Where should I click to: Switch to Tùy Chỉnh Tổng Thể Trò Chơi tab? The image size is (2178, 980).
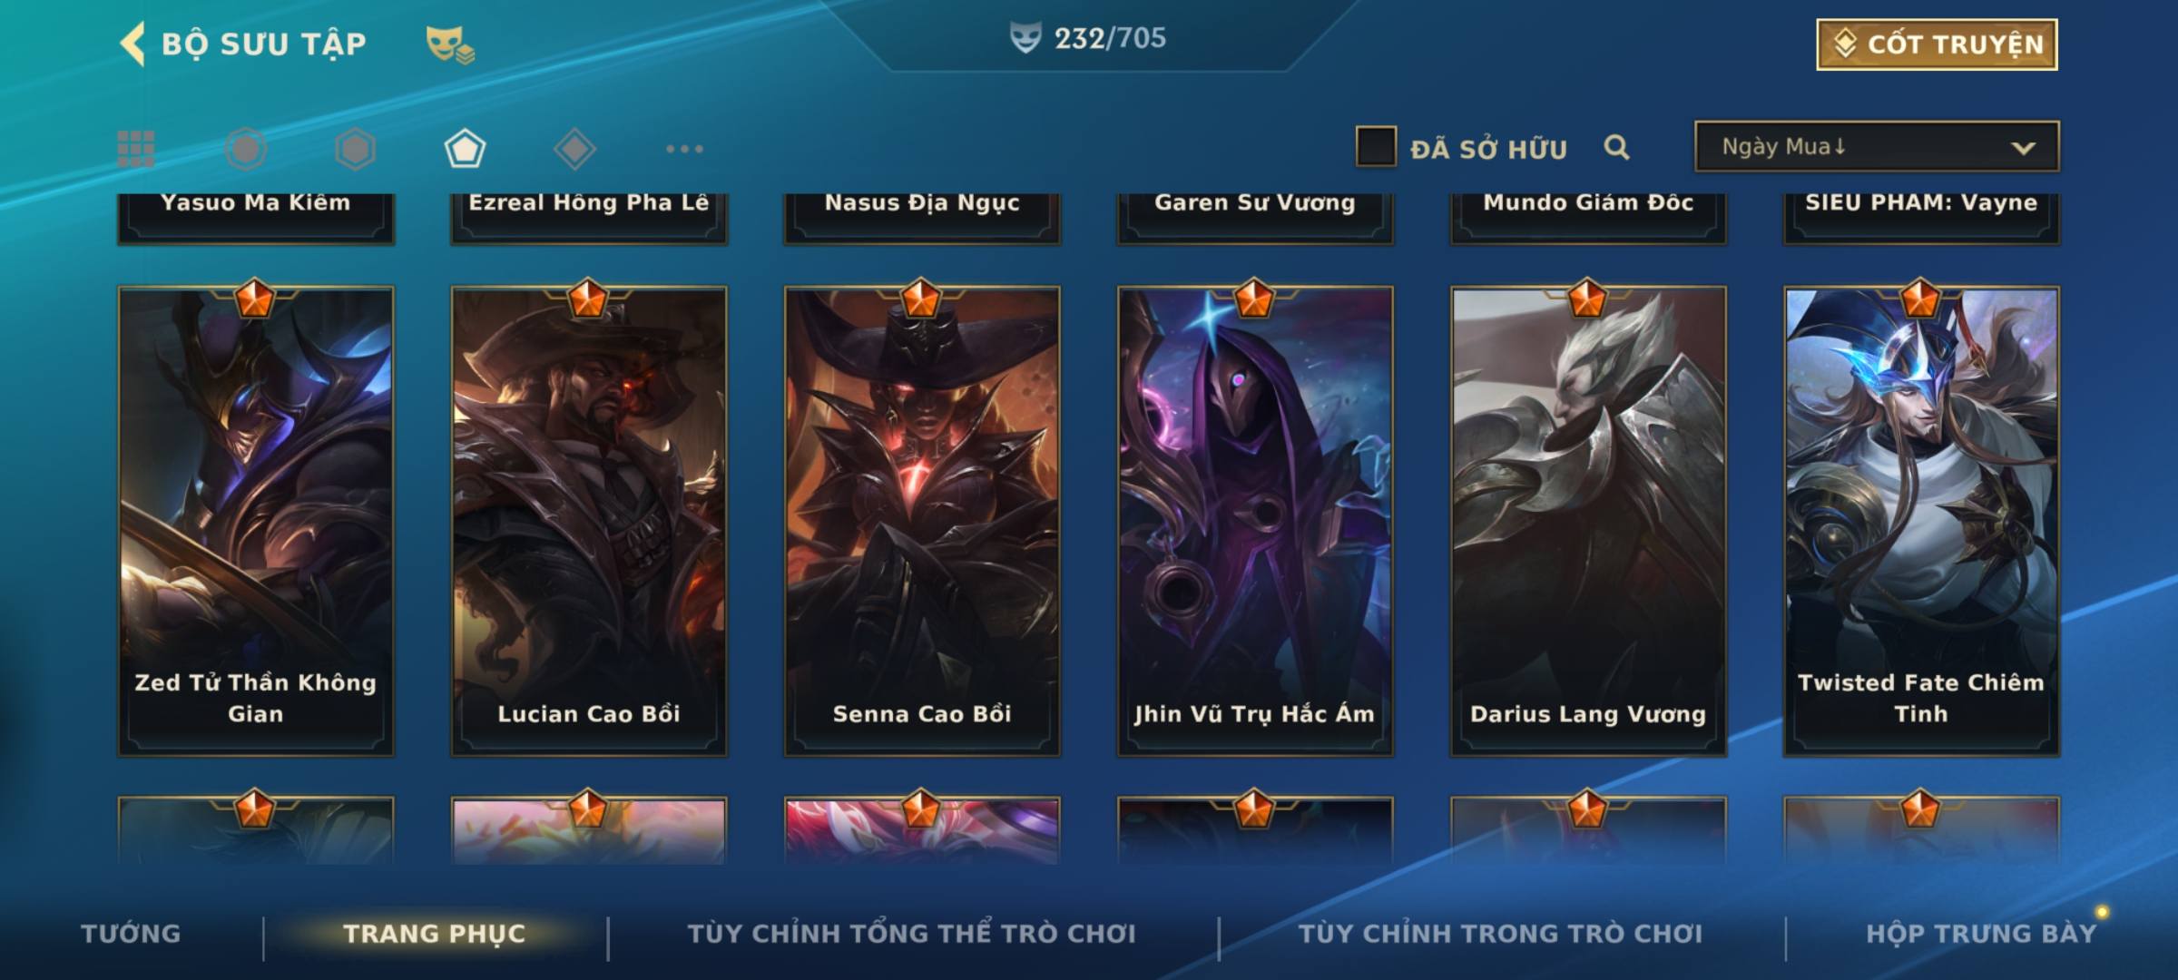click(911, 934)
